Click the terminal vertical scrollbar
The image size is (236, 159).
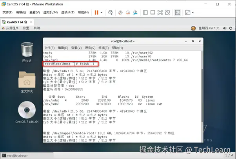[202, 96]
